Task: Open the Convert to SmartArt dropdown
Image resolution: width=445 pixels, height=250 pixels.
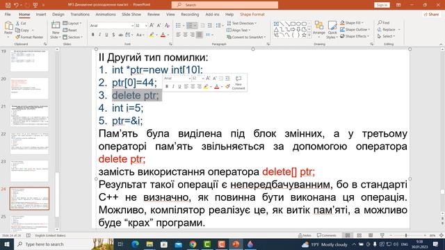Action: (246, 37)
